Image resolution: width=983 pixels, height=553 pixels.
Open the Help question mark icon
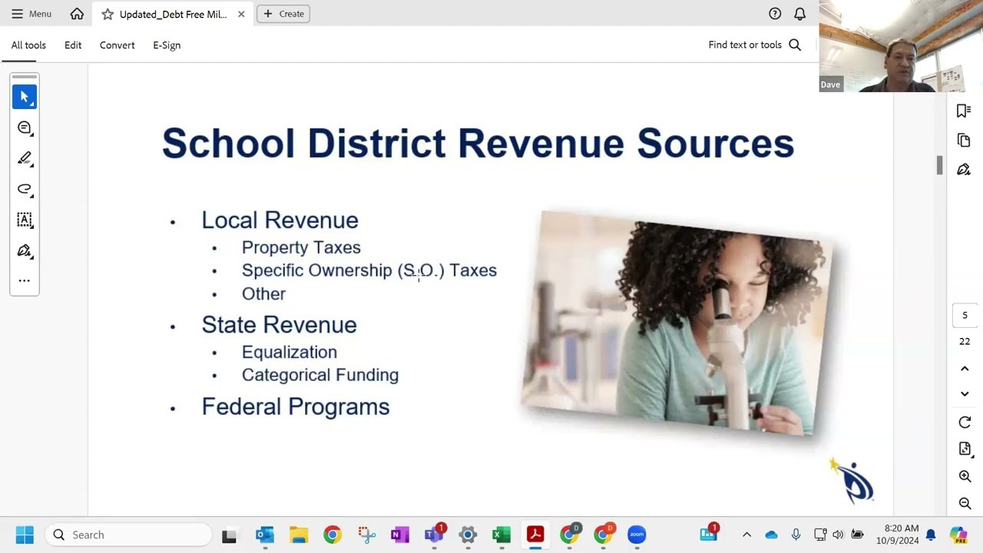775,14
